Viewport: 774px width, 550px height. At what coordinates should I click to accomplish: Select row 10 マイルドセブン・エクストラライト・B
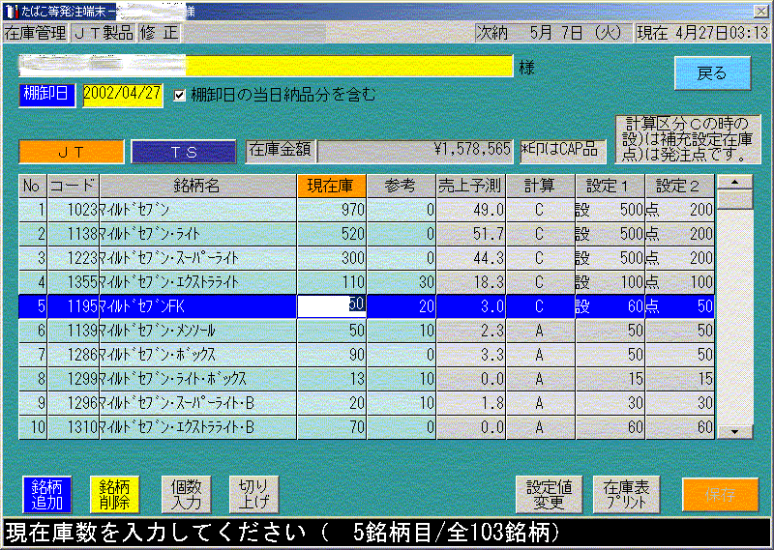tap(196, 427)
